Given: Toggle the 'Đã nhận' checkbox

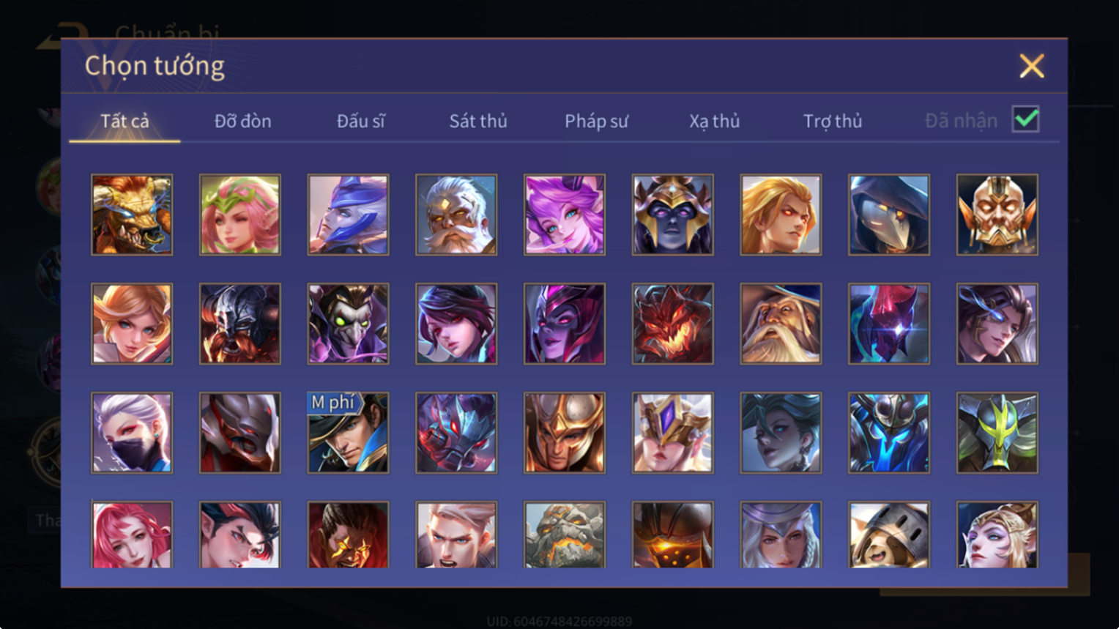Looking at the screenshot, I should 1025,119.
